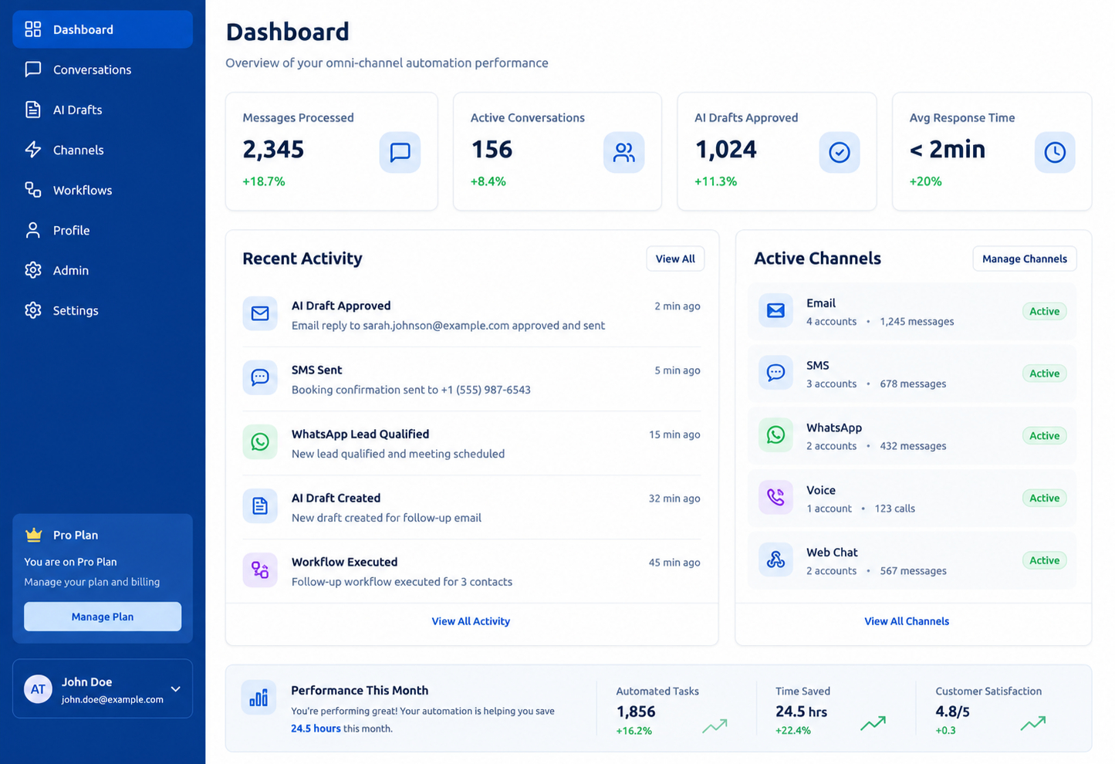Viewport: 1115px width, 764px height.
Task: Click the Web Chat channel icon
Action: pyautogui.click(x=775, y=560)
